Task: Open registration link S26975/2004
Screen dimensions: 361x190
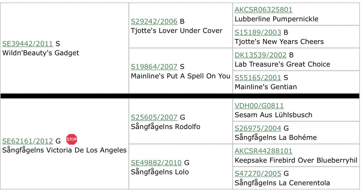Action: [x=258, y=128]
